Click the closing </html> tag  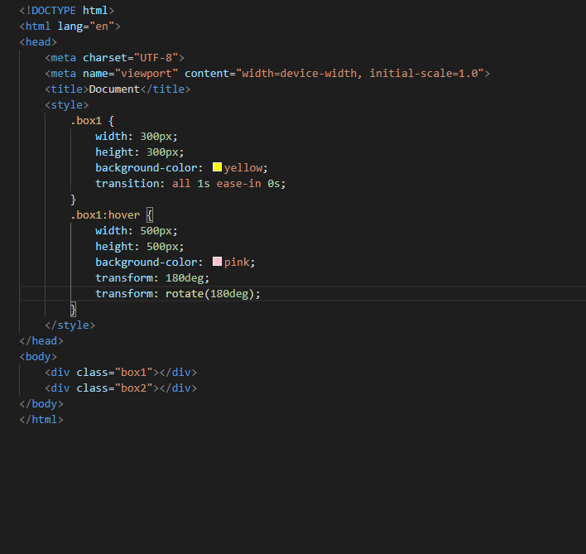click(41, 419)
